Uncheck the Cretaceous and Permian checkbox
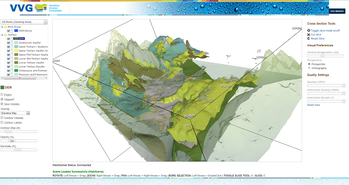The width and height of the screenshot is (349, 185). point(8,71)
